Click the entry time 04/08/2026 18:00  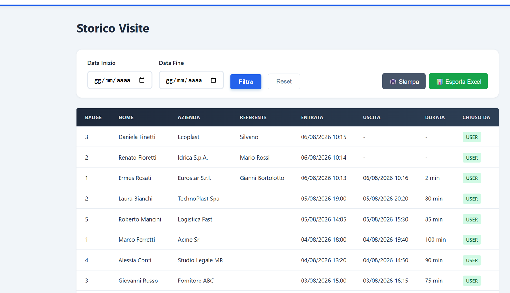[x=324, y=240]
